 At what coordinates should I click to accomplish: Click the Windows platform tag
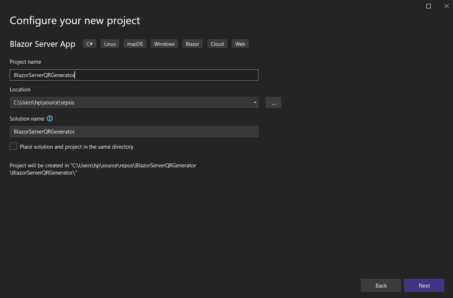pos(164,44)
